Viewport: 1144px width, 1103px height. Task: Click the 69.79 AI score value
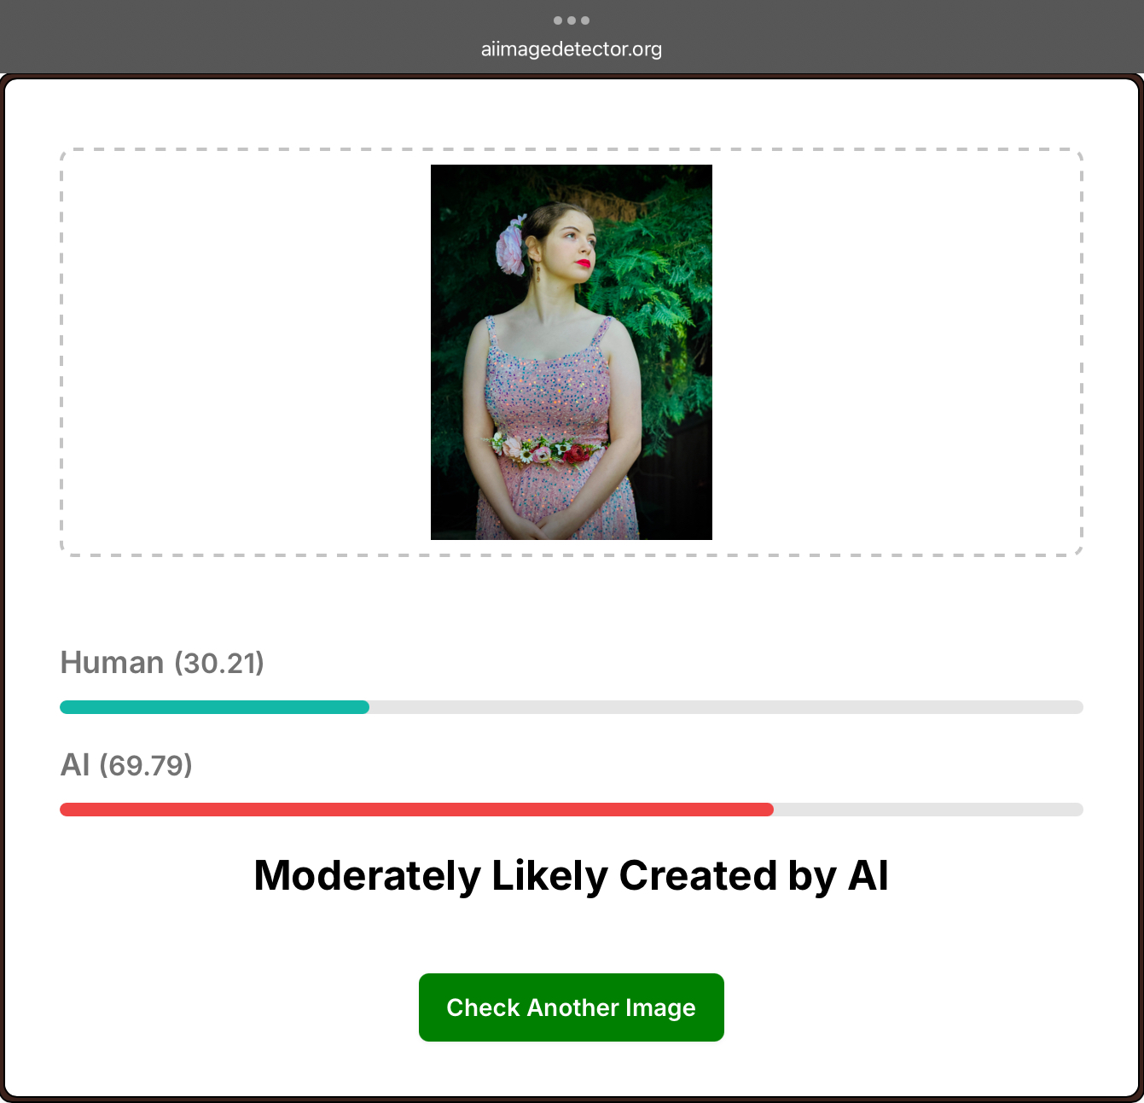[146, 766]
